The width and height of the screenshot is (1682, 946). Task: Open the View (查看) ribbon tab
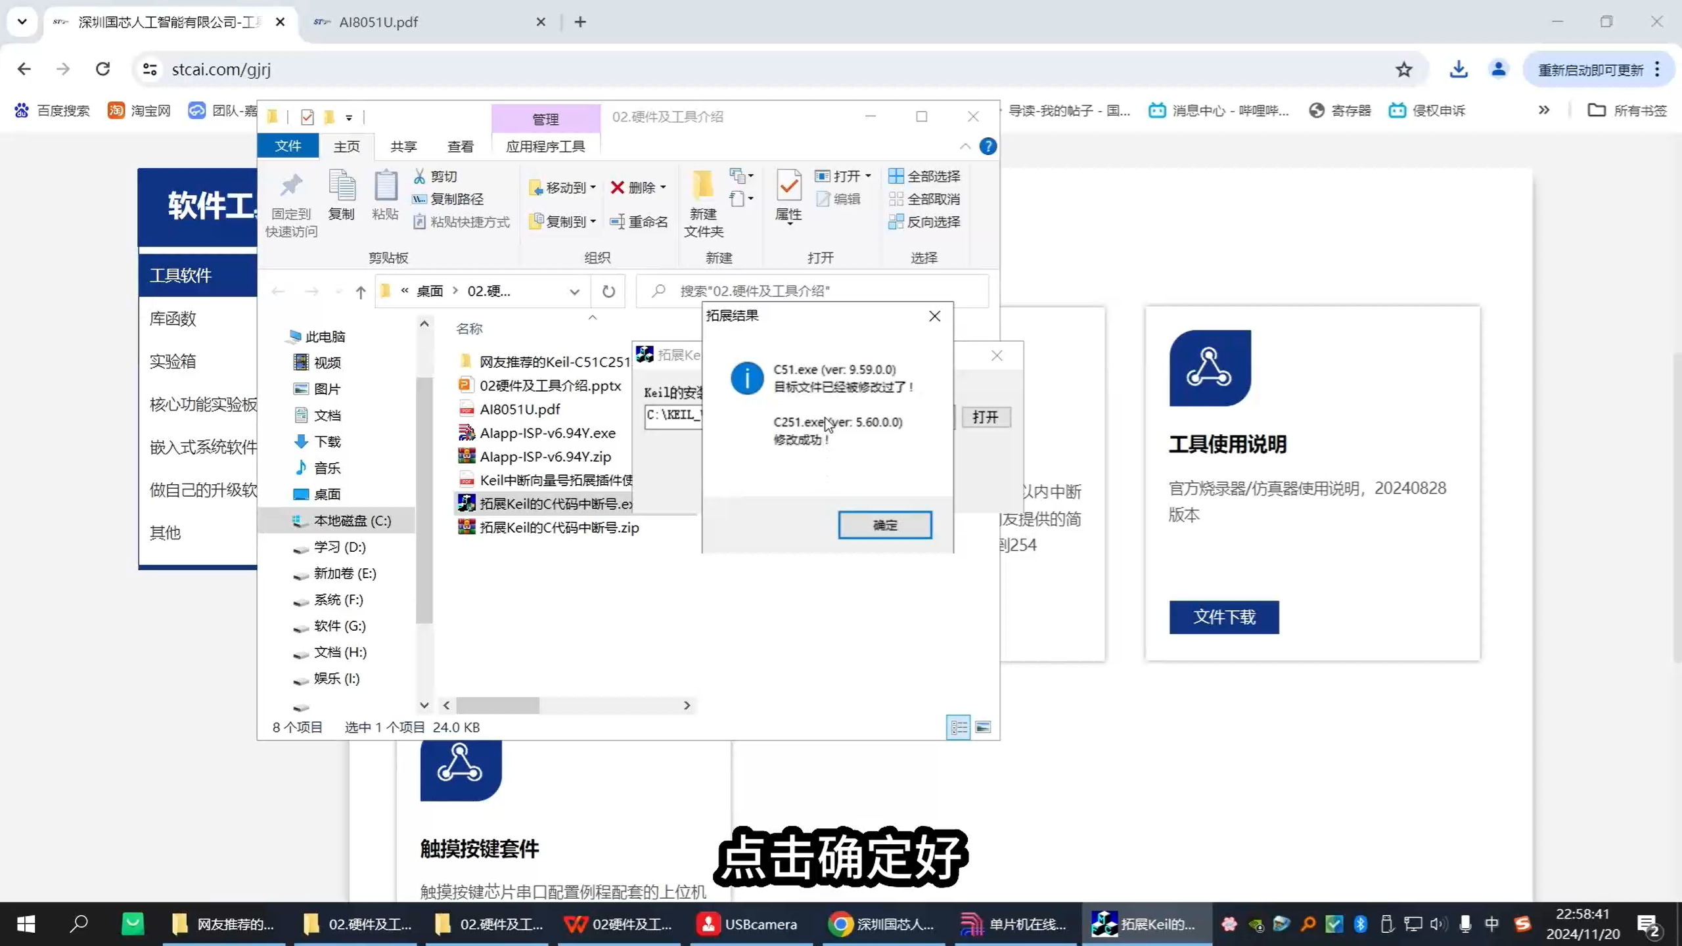tap(460, 146)
